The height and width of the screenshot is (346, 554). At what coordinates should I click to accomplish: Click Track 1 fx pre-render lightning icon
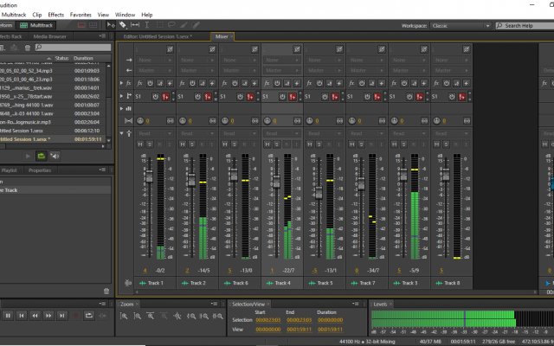170,83
